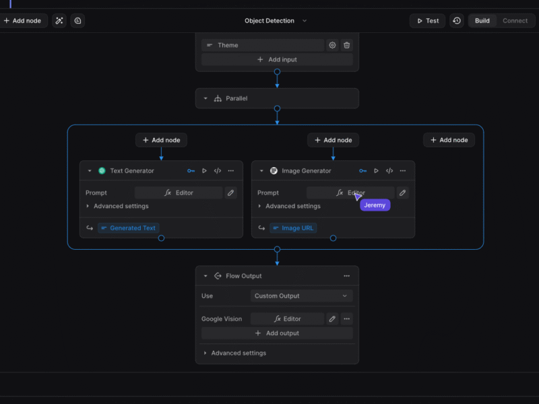Edit Google Vision output with pencil icon

click(x=332, y=319)
